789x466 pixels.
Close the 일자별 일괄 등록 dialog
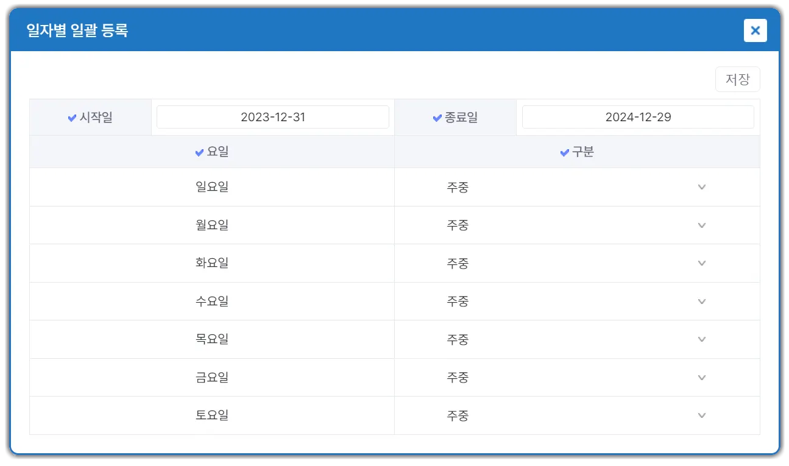755,30
